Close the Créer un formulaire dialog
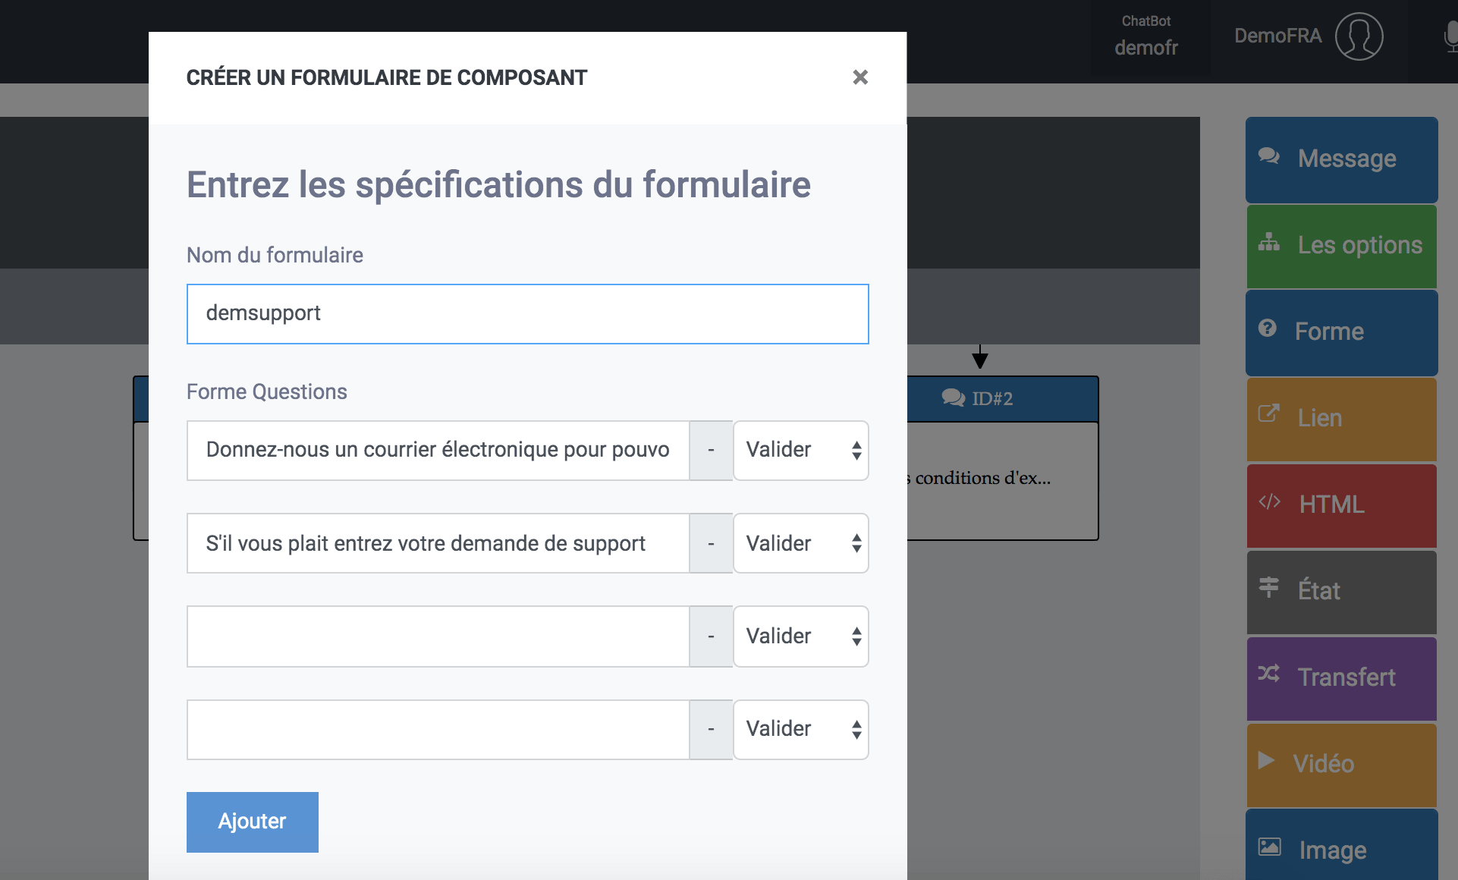 pyautogui.click(x=859, y=77)
